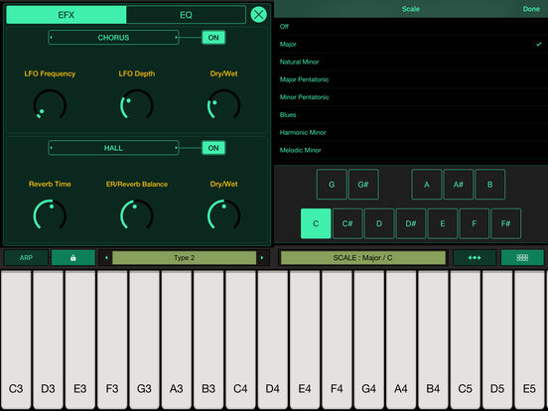The height and width of the screenshot is (411, 548).
Task: Switch to the EQ tab
Action: [x=186, y=15]
